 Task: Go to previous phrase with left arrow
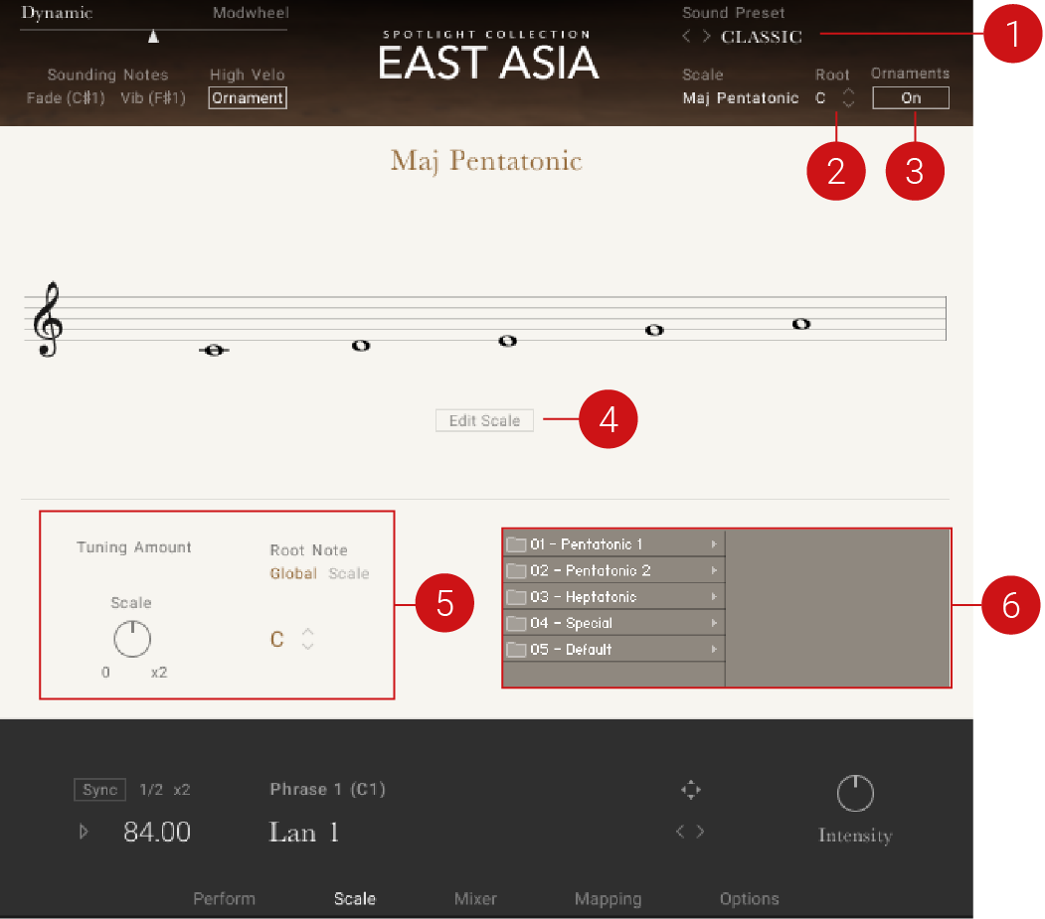coord(681,832)
